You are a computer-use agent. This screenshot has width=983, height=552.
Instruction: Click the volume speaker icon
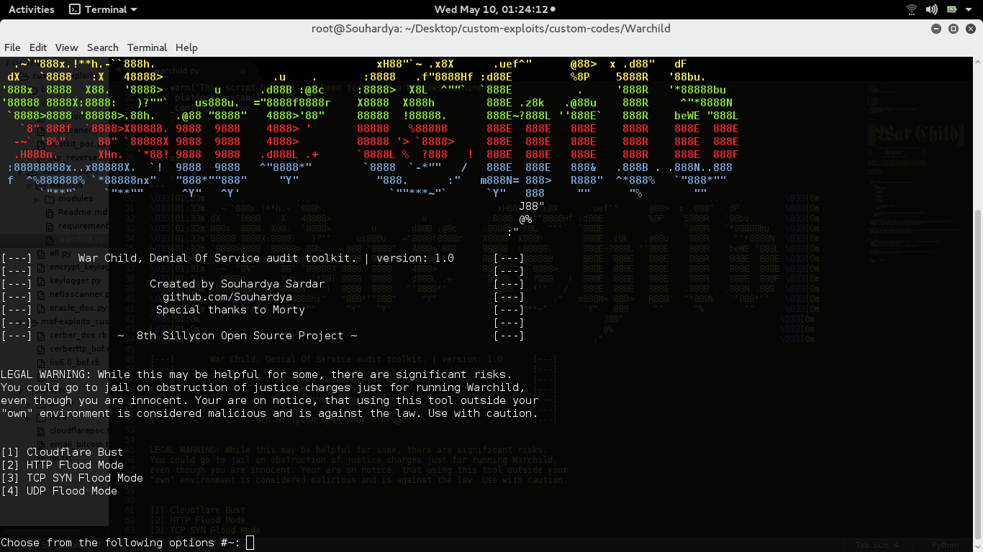[x=932, y=9]
